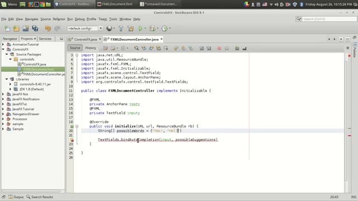Profile the project from main toolbar
The height and width of the screenshot is (201, 358).
coord(164,28)
